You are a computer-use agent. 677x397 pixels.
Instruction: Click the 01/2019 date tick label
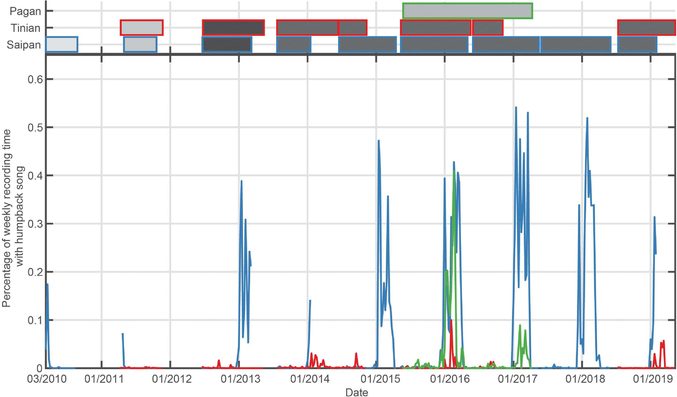point(653,379)
